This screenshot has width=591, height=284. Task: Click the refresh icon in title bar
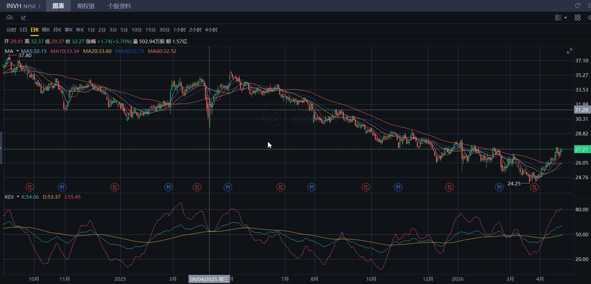pos(577,6)
